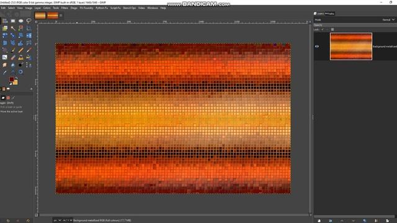This screenshot has height=223, width=397.
Task: Click the foreground dark red color swatch
Action: (x=12, y=79)
